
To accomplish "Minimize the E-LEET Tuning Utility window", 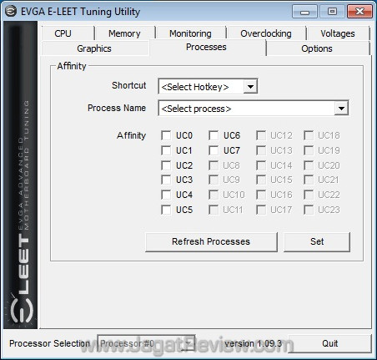I will click(304, 12).
